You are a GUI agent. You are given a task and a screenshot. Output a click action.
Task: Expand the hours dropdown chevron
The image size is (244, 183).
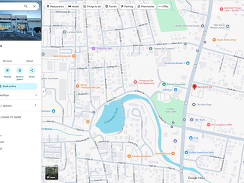(x=36, y=95)
